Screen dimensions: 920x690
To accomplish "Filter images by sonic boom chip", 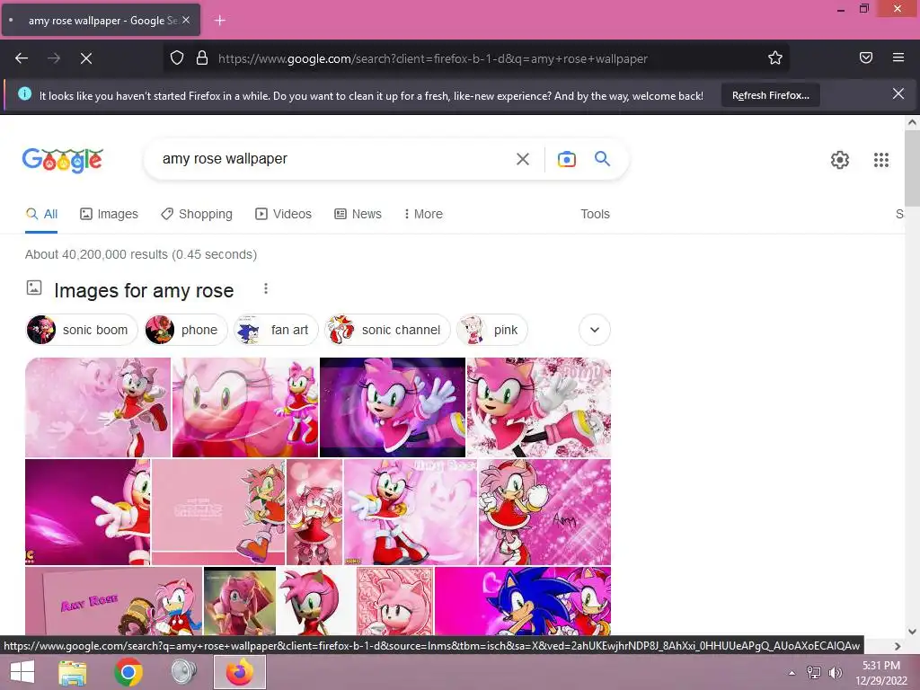I will [x=82, y=330].
